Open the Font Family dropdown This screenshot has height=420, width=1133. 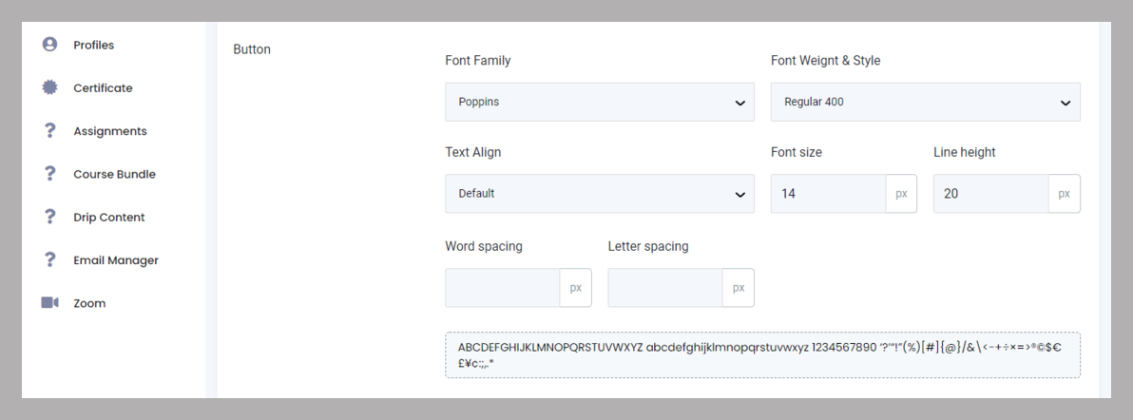[x=599, y=102]
